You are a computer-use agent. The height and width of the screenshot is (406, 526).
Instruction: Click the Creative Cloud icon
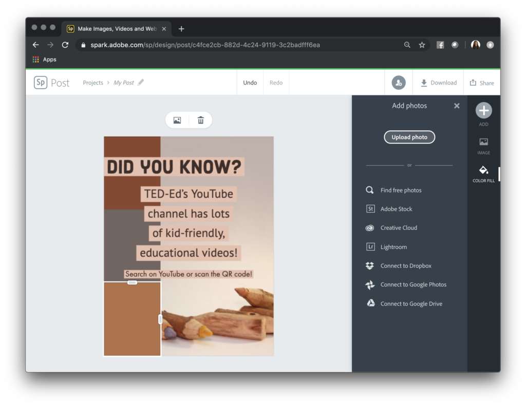370,228
